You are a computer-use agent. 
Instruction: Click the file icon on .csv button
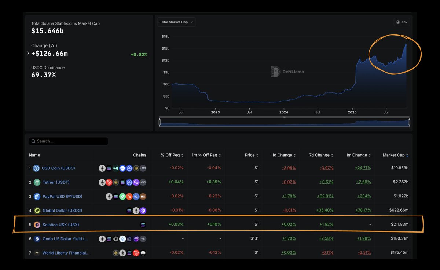point(398,22)
